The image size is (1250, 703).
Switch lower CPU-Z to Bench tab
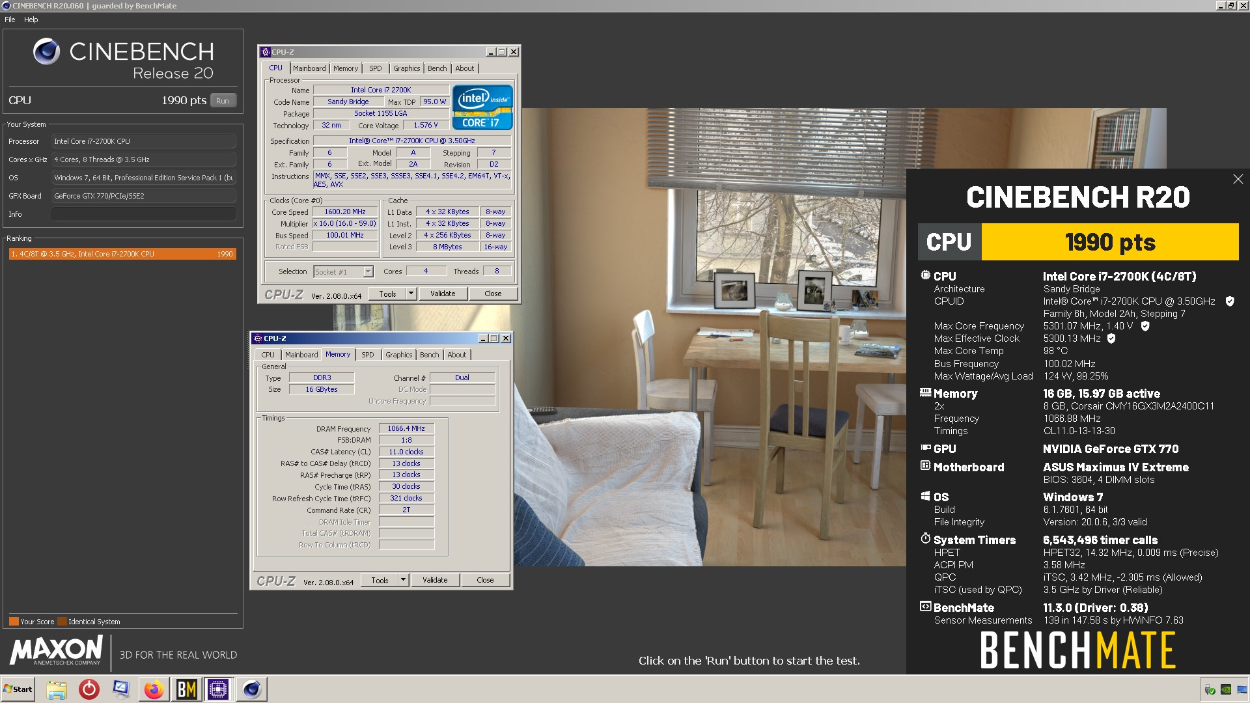click(430, 355)
